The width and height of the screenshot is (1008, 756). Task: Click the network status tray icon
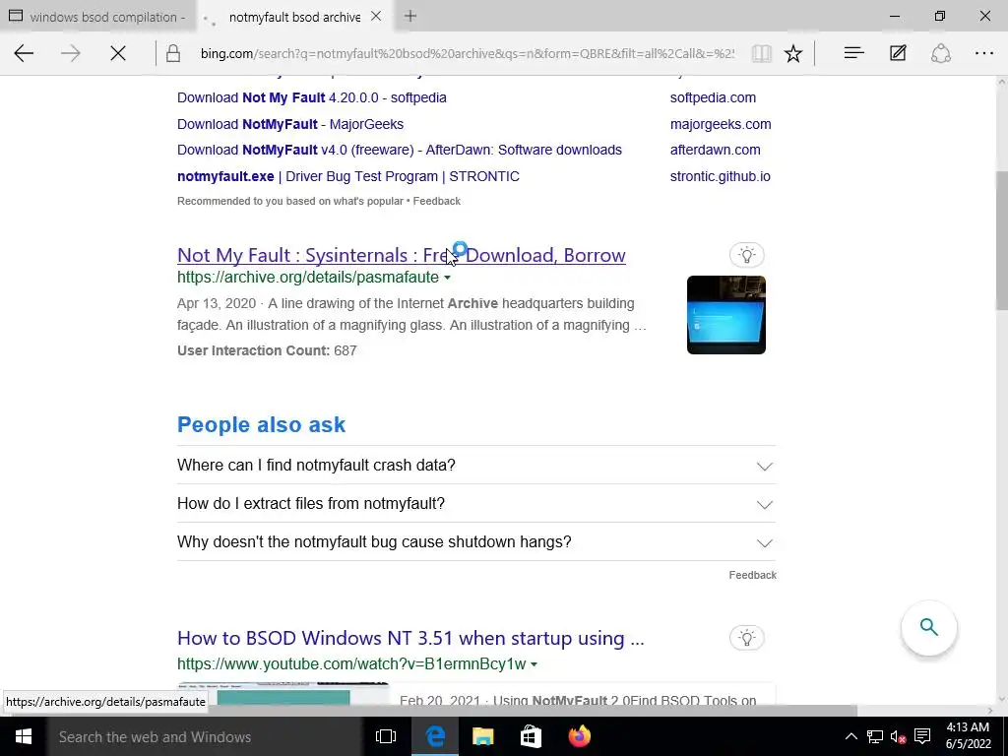click(874, 736)
